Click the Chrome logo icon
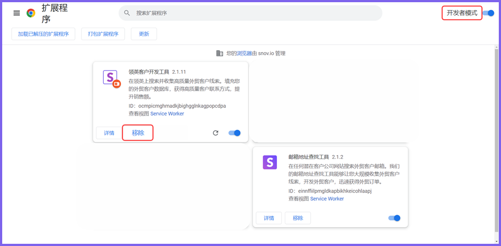 tap(31, 13)
